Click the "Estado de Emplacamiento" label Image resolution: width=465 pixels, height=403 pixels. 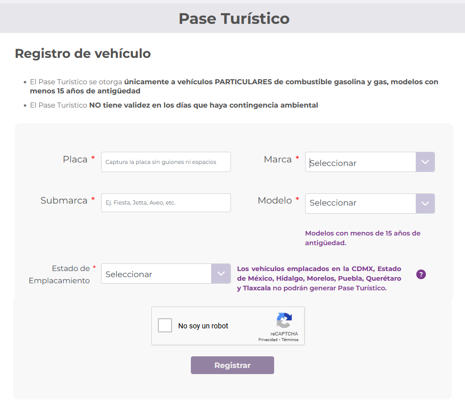coord(59,274)
